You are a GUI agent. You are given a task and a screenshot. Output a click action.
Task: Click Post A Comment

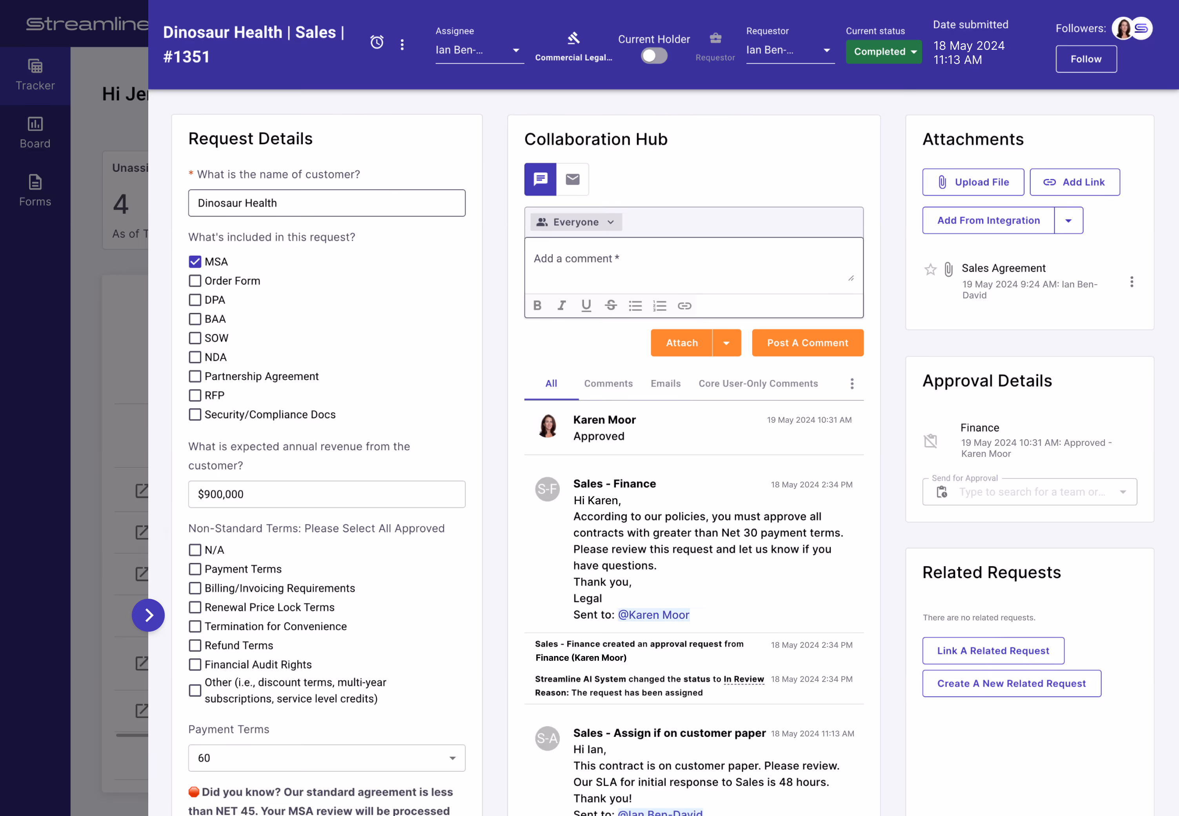click(x=808, y=343)
